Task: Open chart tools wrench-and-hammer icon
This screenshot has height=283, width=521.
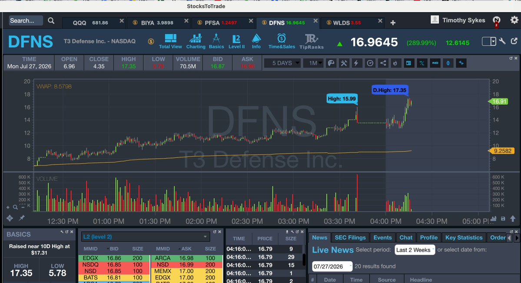Action: pos(344,63)
